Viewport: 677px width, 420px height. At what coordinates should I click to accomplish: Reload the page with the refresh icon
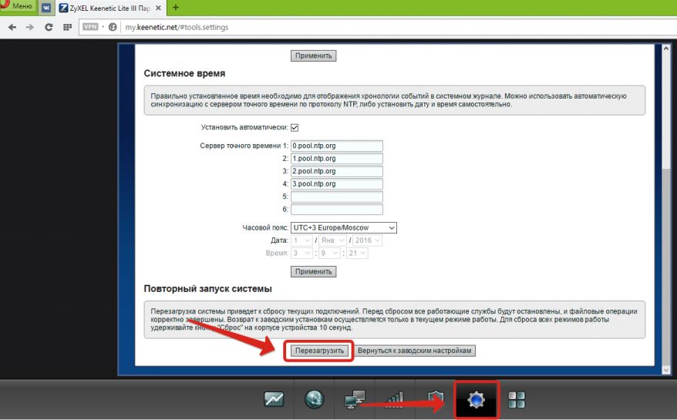tap(49, 27)
